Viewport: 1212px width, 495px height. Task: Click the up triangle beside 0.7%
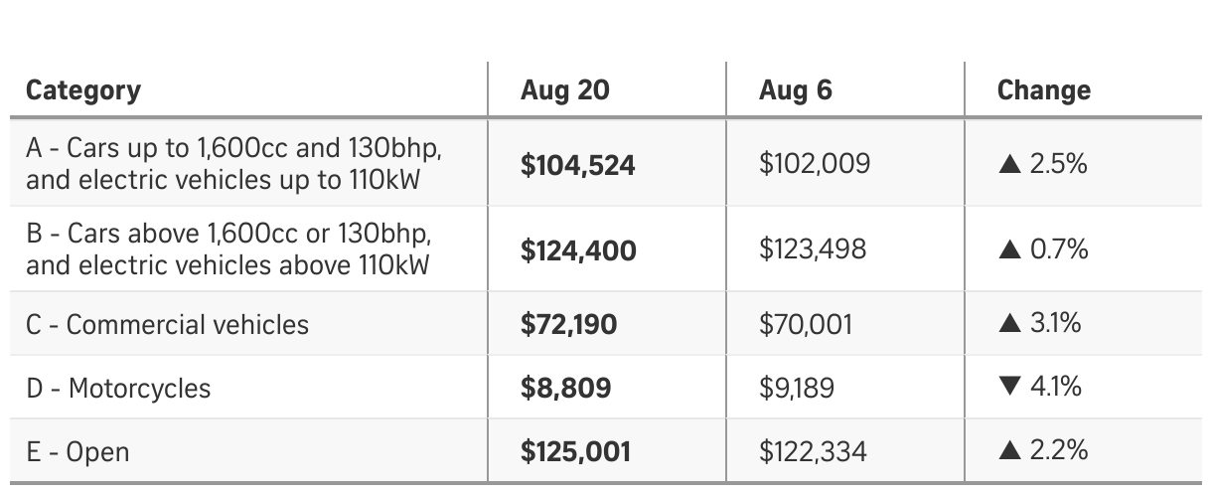point(1010,249)
